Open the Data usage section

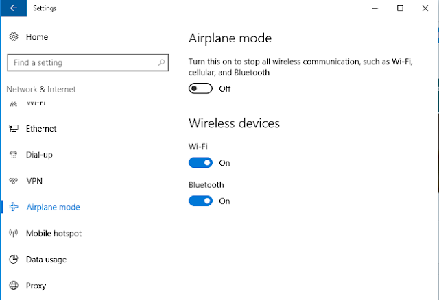(46, 260)
